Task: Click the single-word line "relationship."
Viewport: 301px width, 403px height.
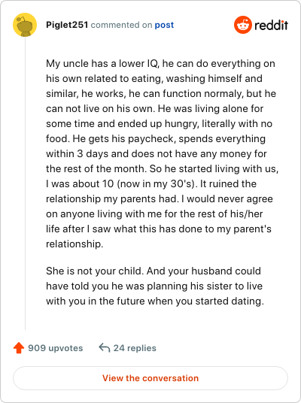Action: point(74,244)
